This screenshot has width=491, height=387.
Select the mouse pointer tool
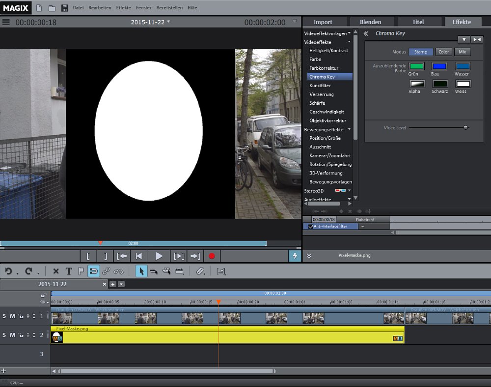(141, 271)
